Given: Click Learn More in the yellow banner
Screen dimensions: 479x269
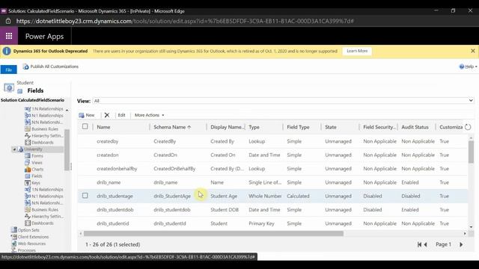Looking at the screenshot, I should point(357,51).
